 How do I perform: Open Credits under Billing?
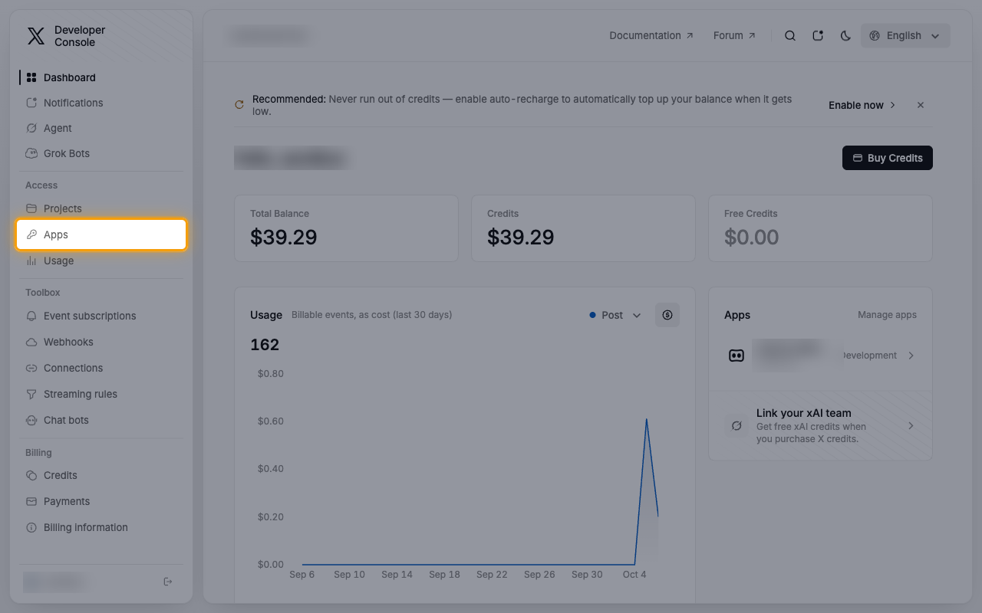[101, 475]
